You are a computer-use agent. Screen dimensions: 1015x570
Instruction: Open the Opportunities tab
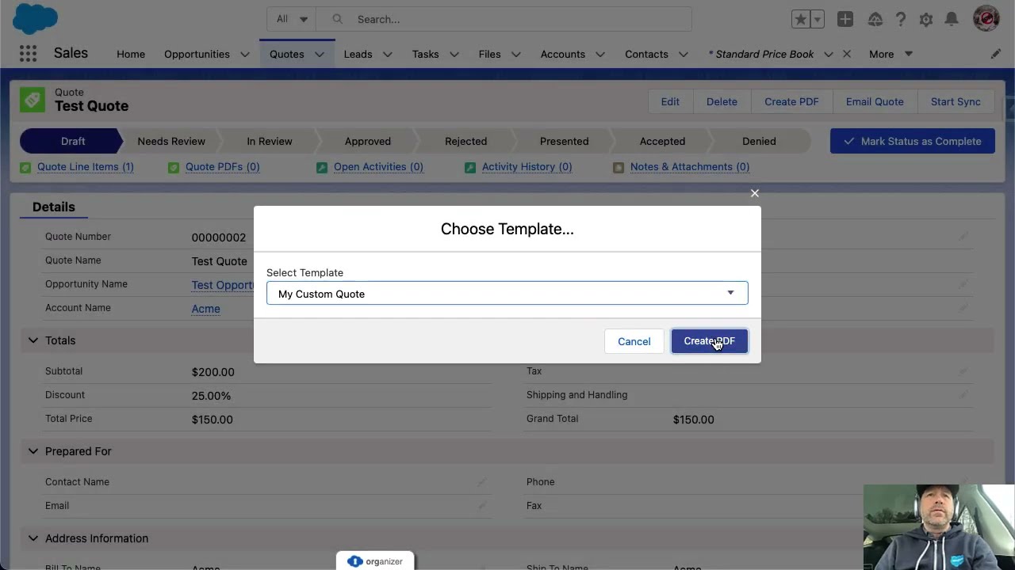point(197,54)
